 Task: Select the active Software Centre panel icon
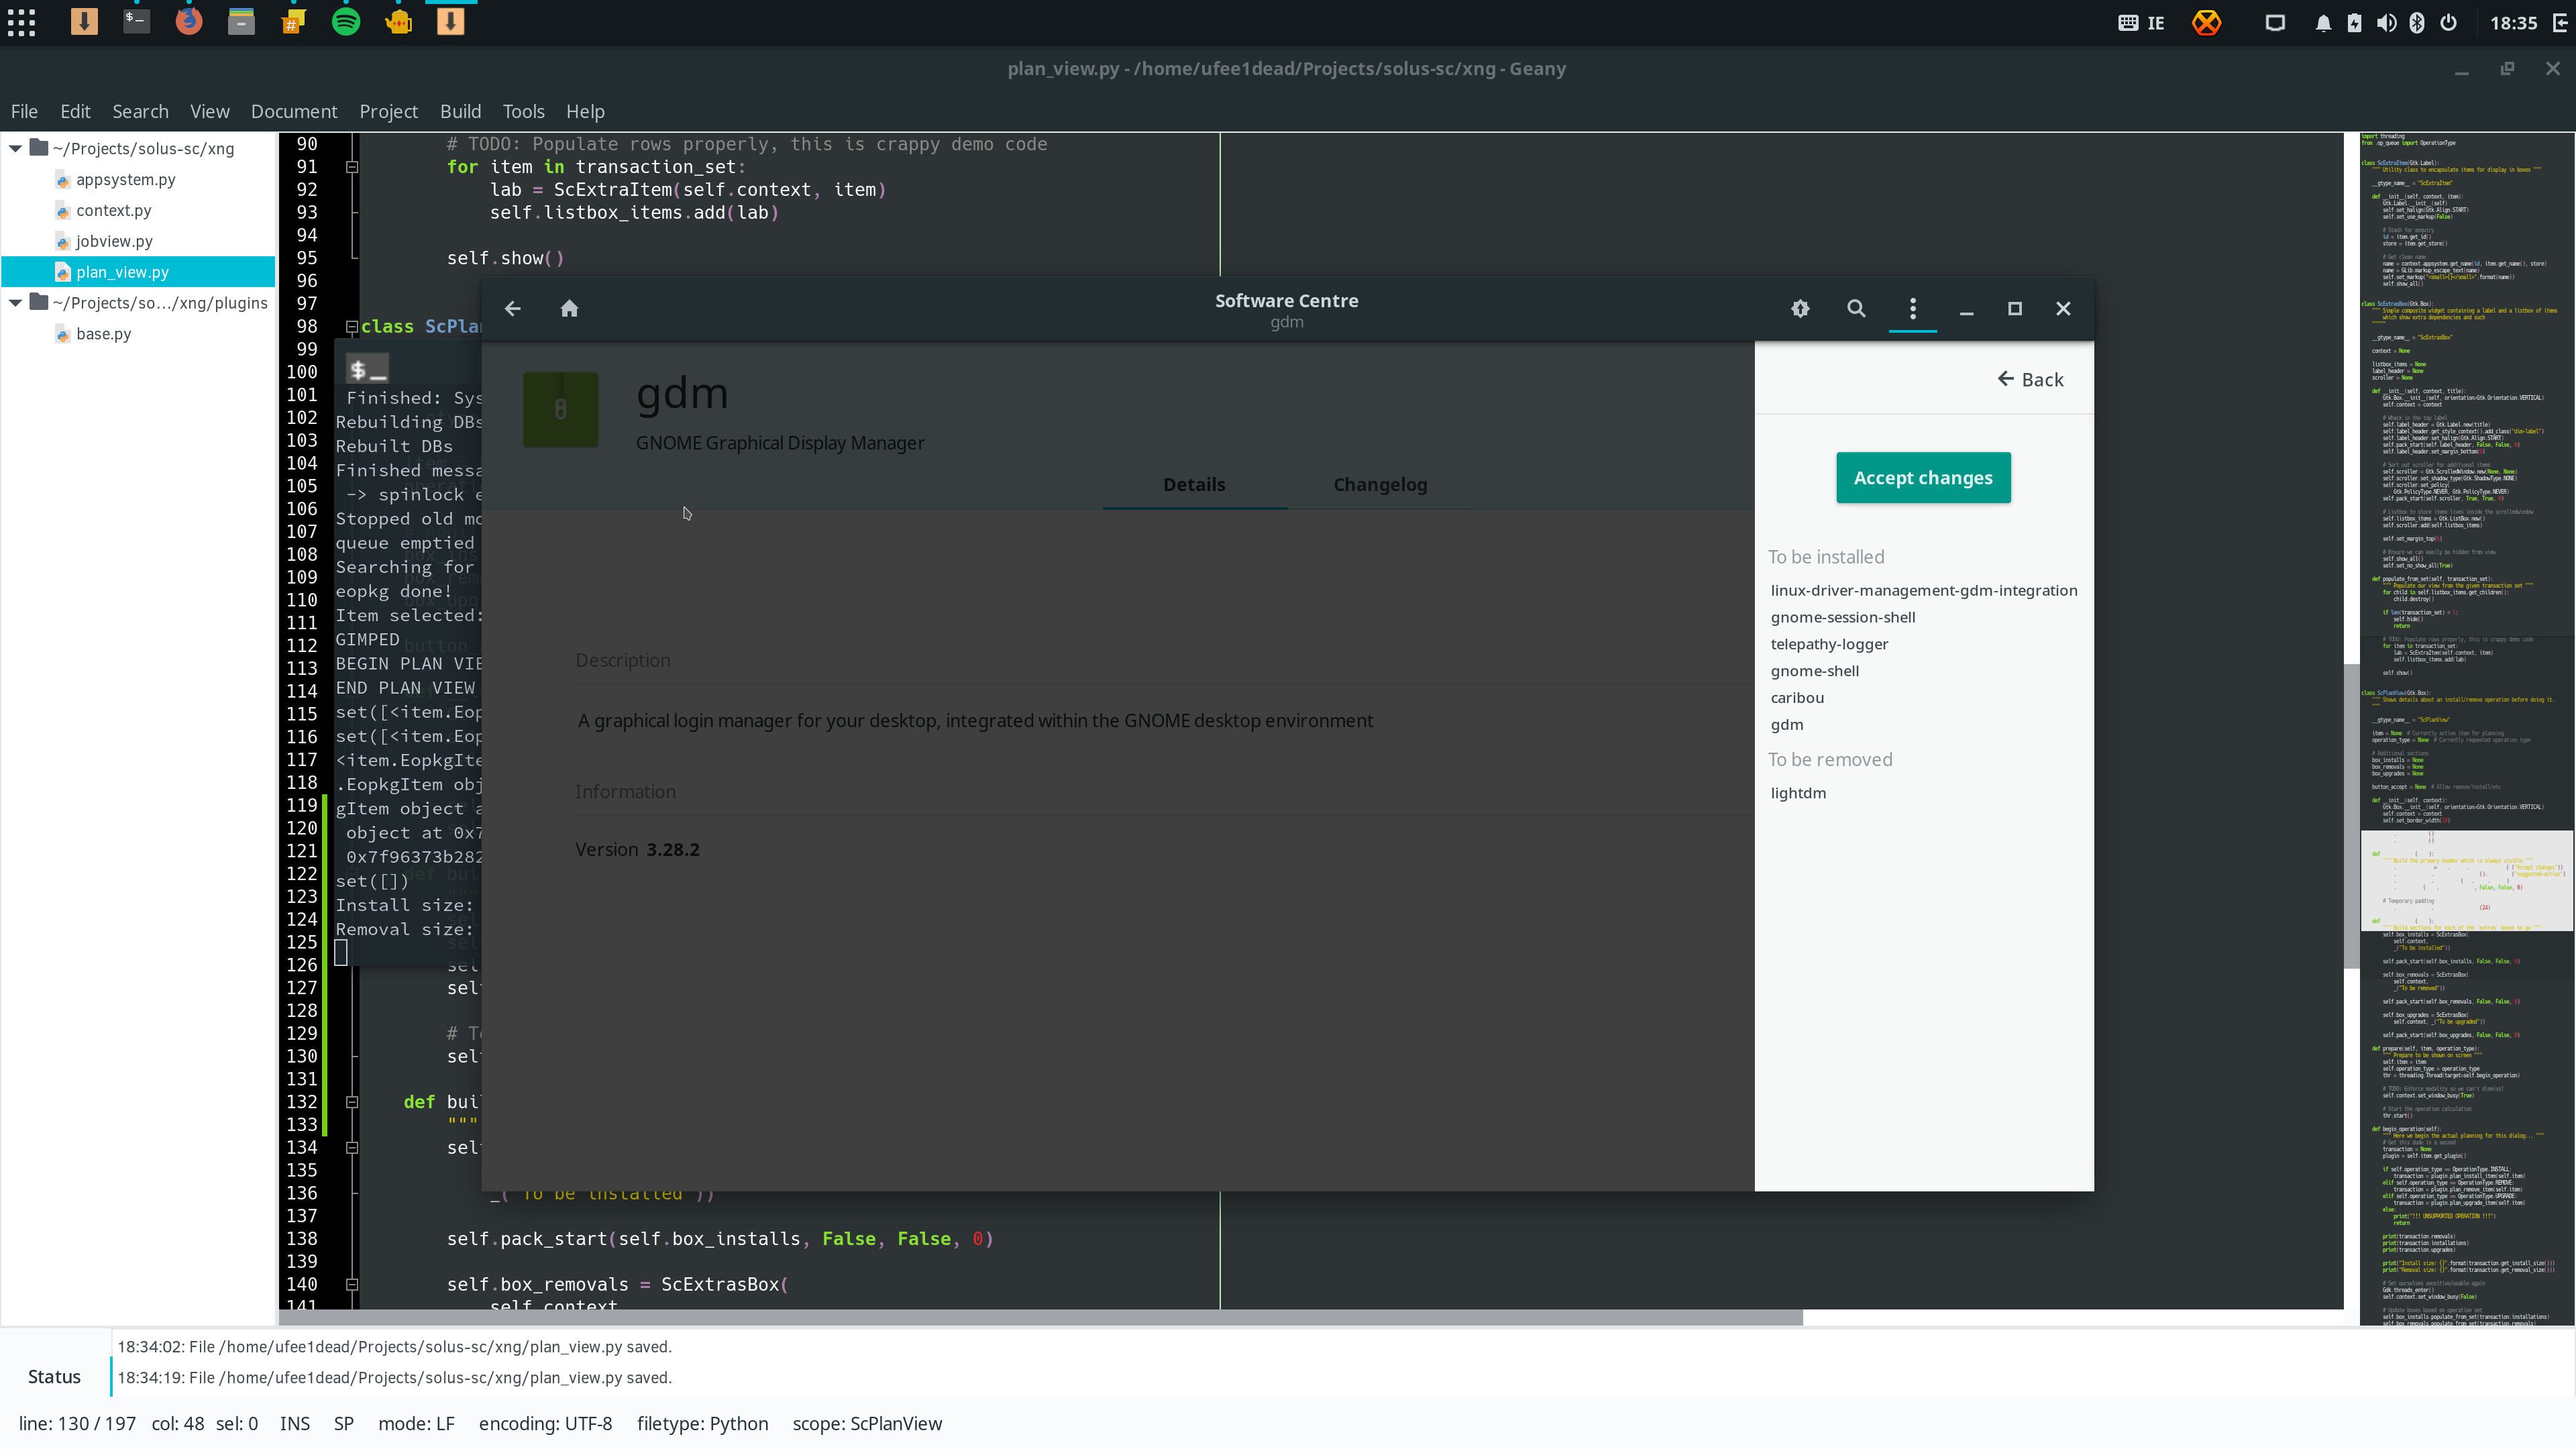[451, 21]
